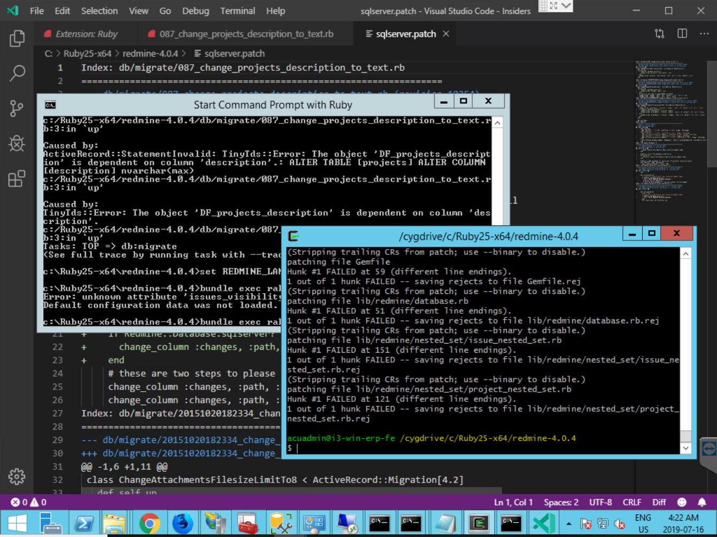
Task: Open the Explorer view in activity bar
Action: point(17,38)
